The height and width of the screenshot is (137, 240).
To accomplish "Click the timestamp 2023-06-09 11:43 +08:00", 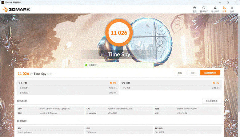I will 186,109.
